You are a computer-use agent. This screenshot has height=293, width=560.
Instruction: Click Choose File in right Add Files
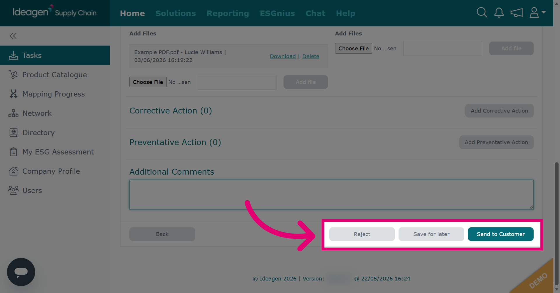pyautogui.click(x=353, y=48)
